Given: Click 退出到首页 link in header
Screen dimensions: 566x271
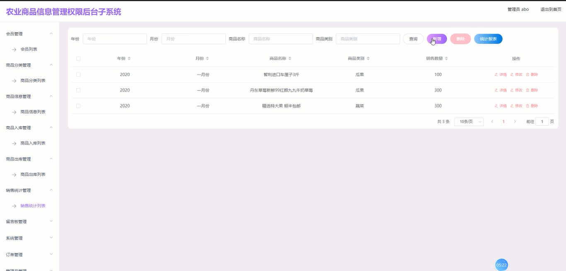Looking at the screenshot, I should pyautogui.click(x=551, y=9).
